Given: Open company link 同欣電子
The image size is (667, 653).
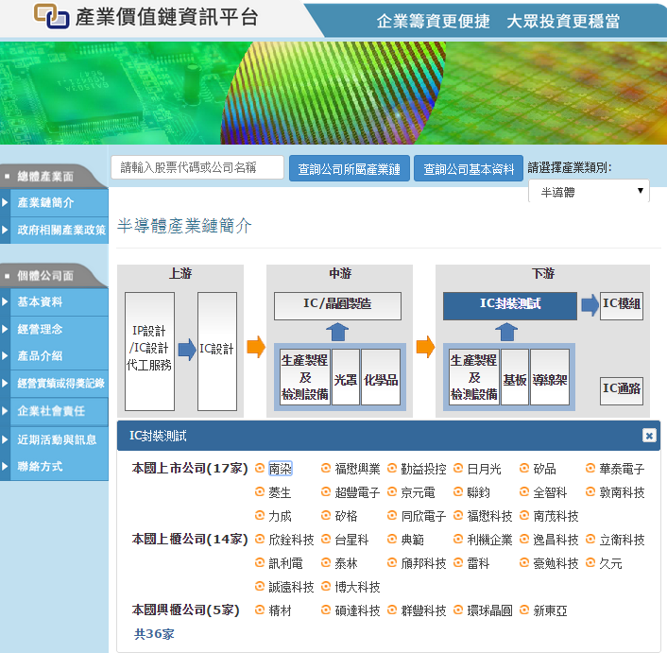Looking at the screenshot, I should pyautogui.click(x=423, y=516).
